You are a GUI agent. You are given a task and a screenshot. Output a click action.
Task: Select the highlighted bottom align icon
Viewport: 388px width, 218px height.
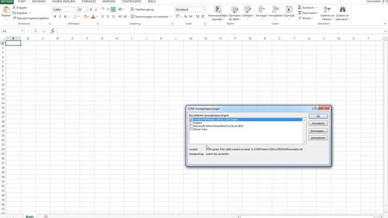click(113, 10)
